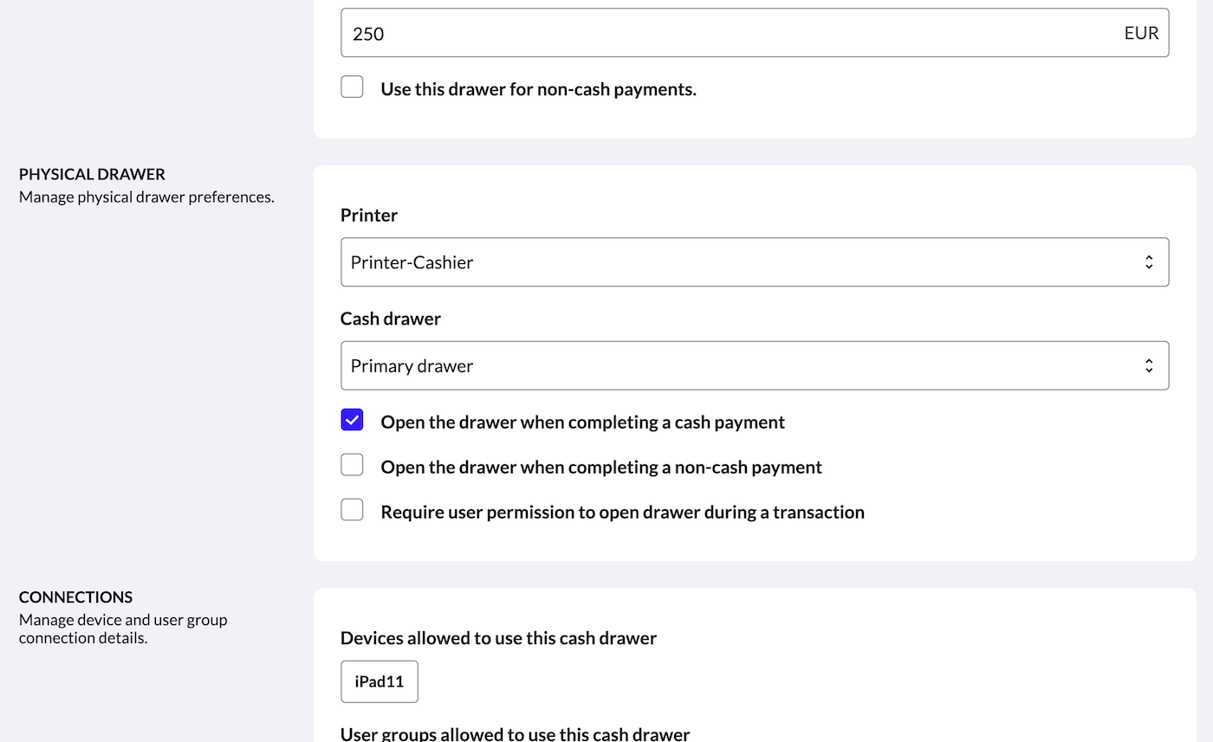Select the iPad11 device tag
1213x742 pixels.
(379, 681)
